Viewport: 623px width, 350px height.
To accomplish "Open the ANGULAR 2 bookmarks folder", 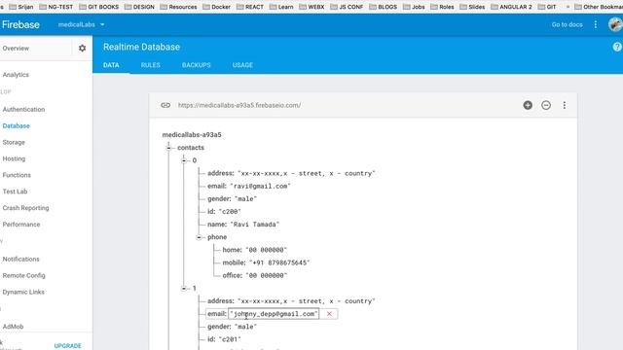I will 511,7.
